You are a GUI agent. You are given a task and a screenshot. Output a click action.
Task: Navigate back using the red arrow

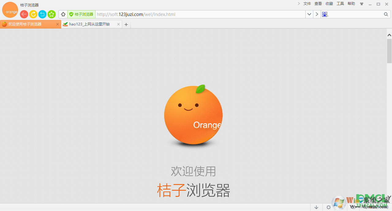(x=24, y=14)
